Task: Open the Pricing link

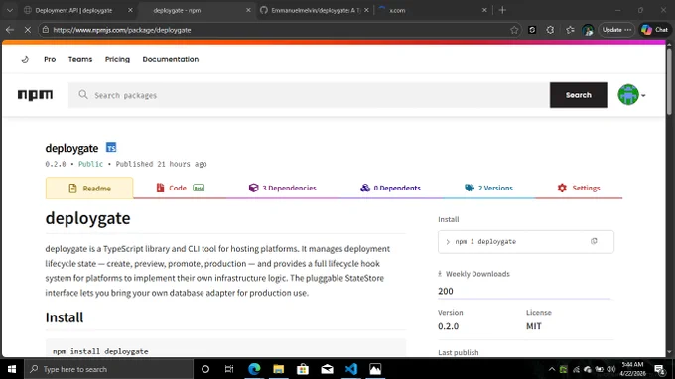Action: pos(117,59)
